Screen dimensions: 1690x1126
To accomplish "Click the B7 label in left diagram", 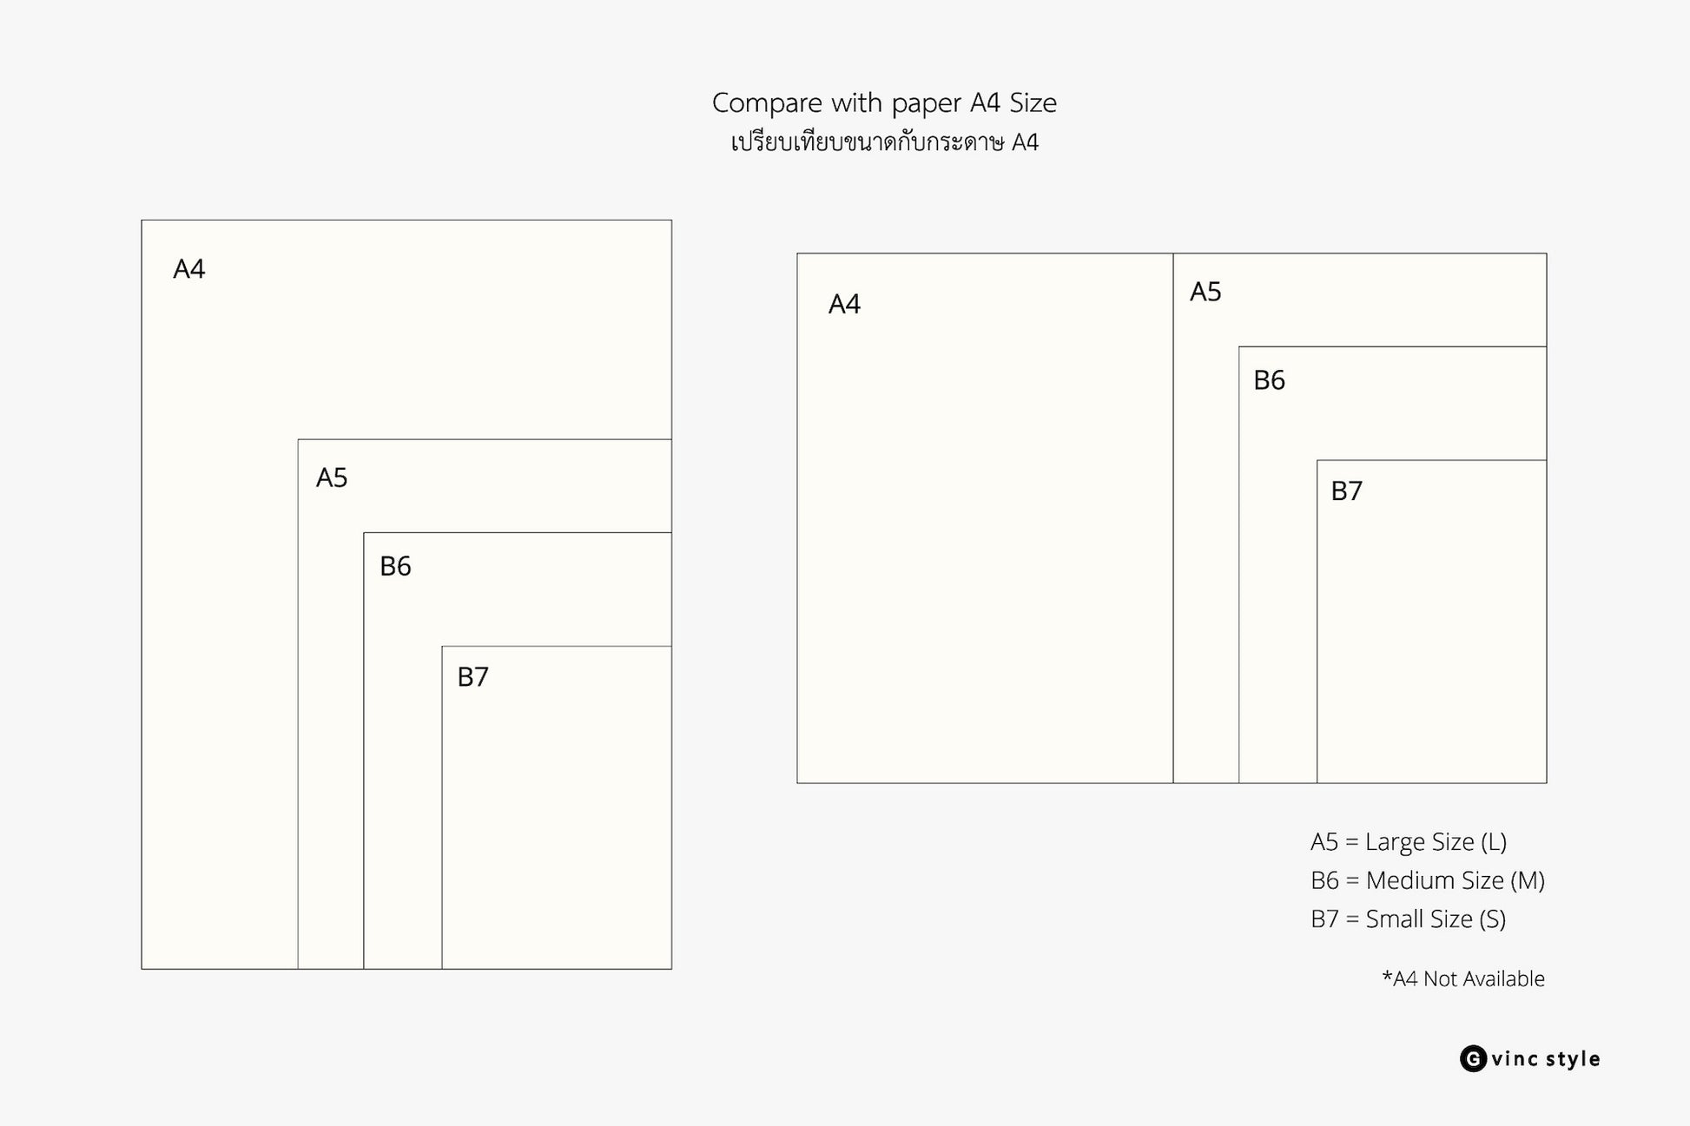I will (x=473, y=676).
